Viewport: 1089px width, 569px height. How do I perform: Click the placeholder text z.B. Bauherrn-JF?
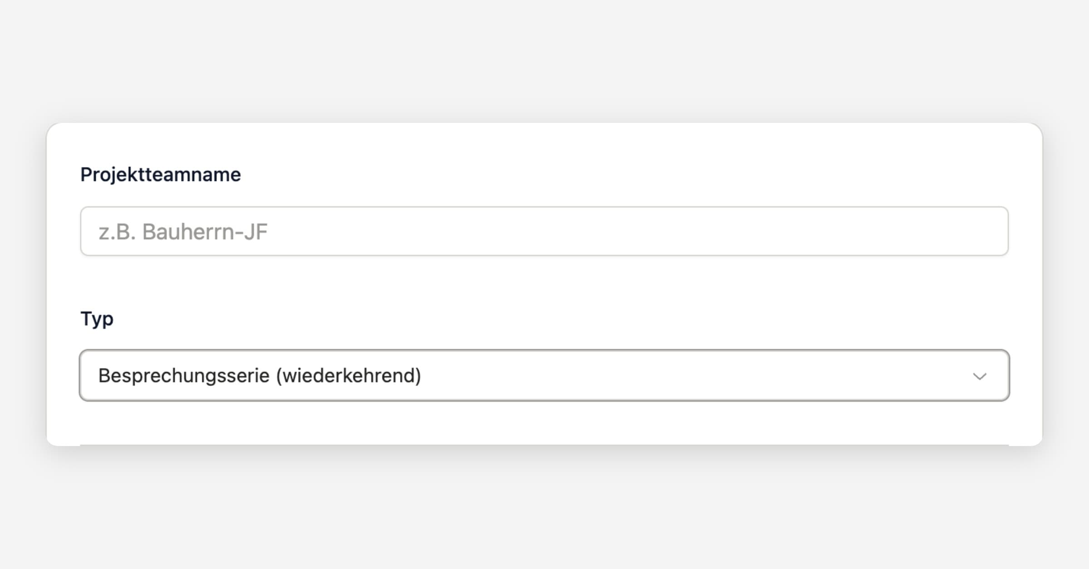[x=183, y=232]
